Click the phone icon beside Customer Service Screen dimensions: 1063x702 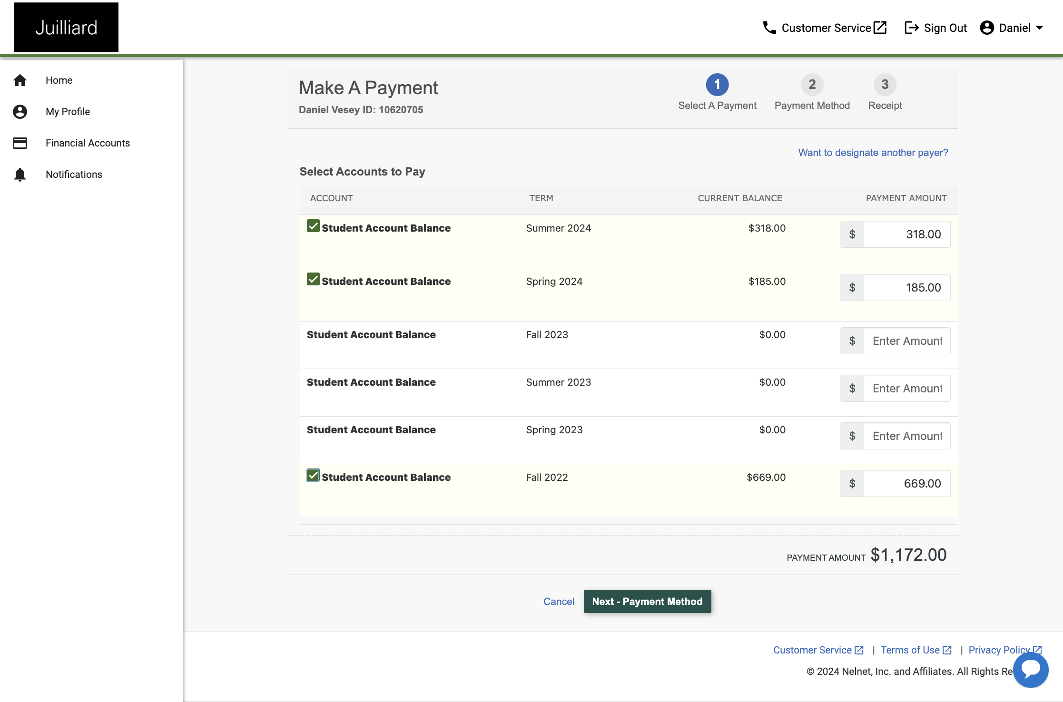[769, 28]
